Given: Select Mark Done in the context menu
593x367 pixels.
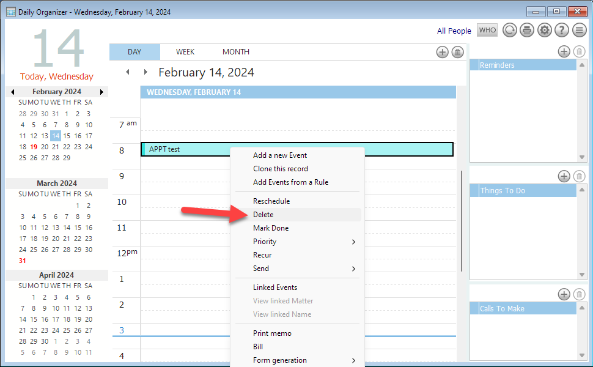Looking at the screenshot, I should point(271,228).
